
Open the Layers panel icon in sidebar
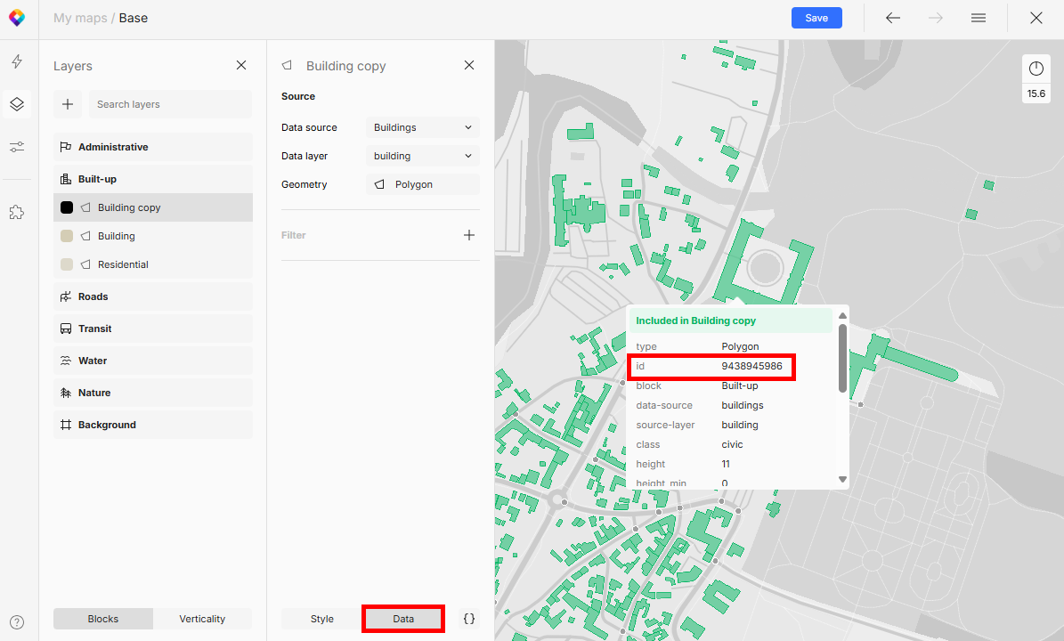[17, 104]
